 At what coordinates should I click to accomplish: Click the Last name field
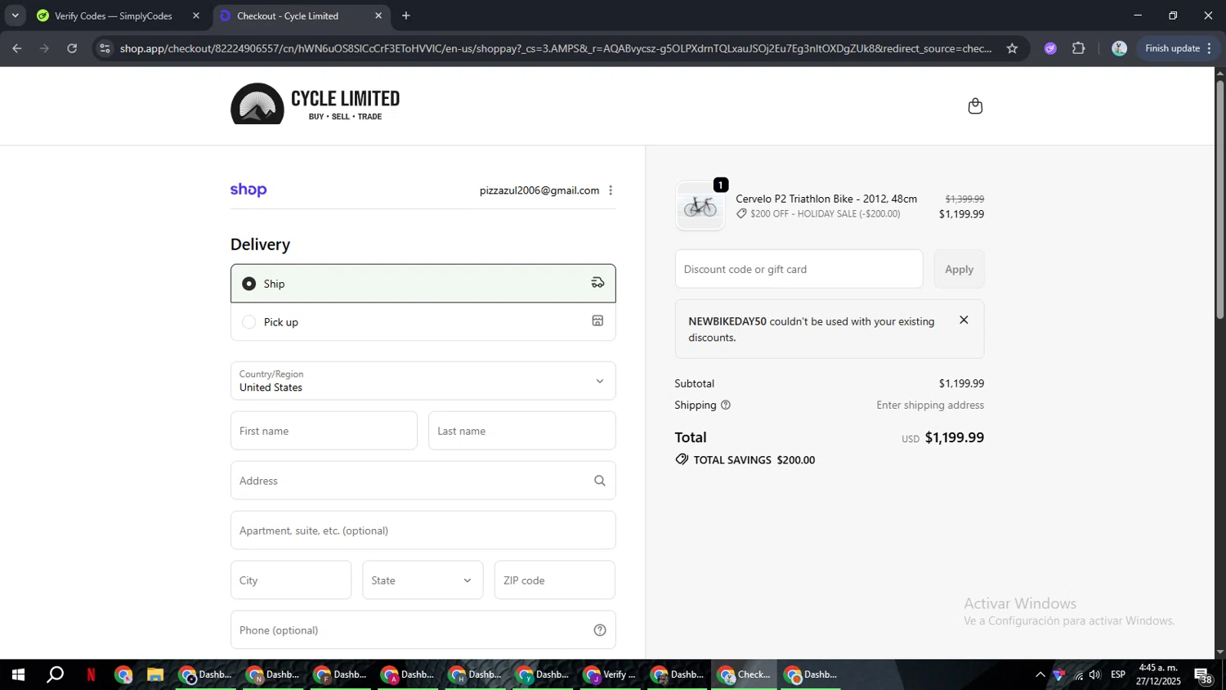[x=521, y=431]
